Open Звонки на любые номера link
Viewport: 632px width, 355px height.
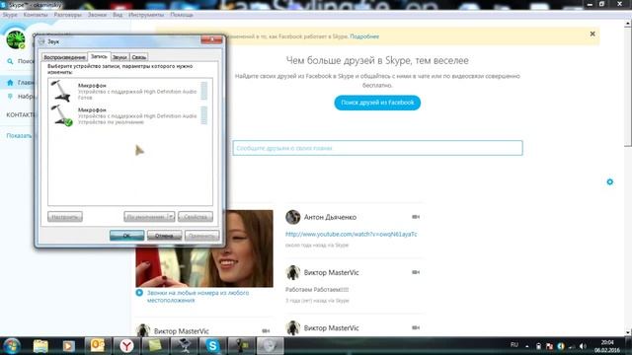(197, 297)
